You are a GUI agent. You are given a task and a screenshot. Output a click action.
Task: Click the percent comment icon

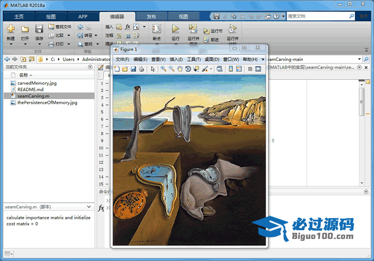pos(119,35)
